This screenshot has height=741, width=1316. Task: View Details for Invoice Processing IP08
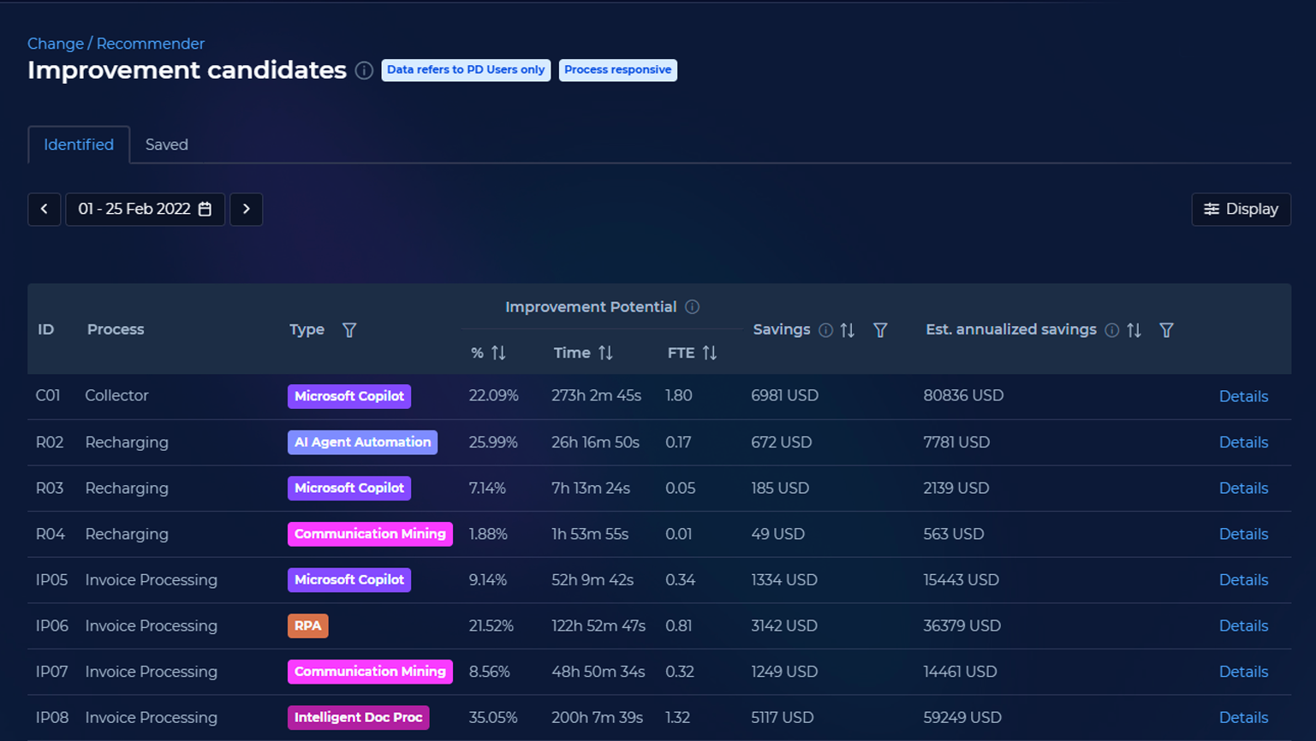[x=1243, y=718]
